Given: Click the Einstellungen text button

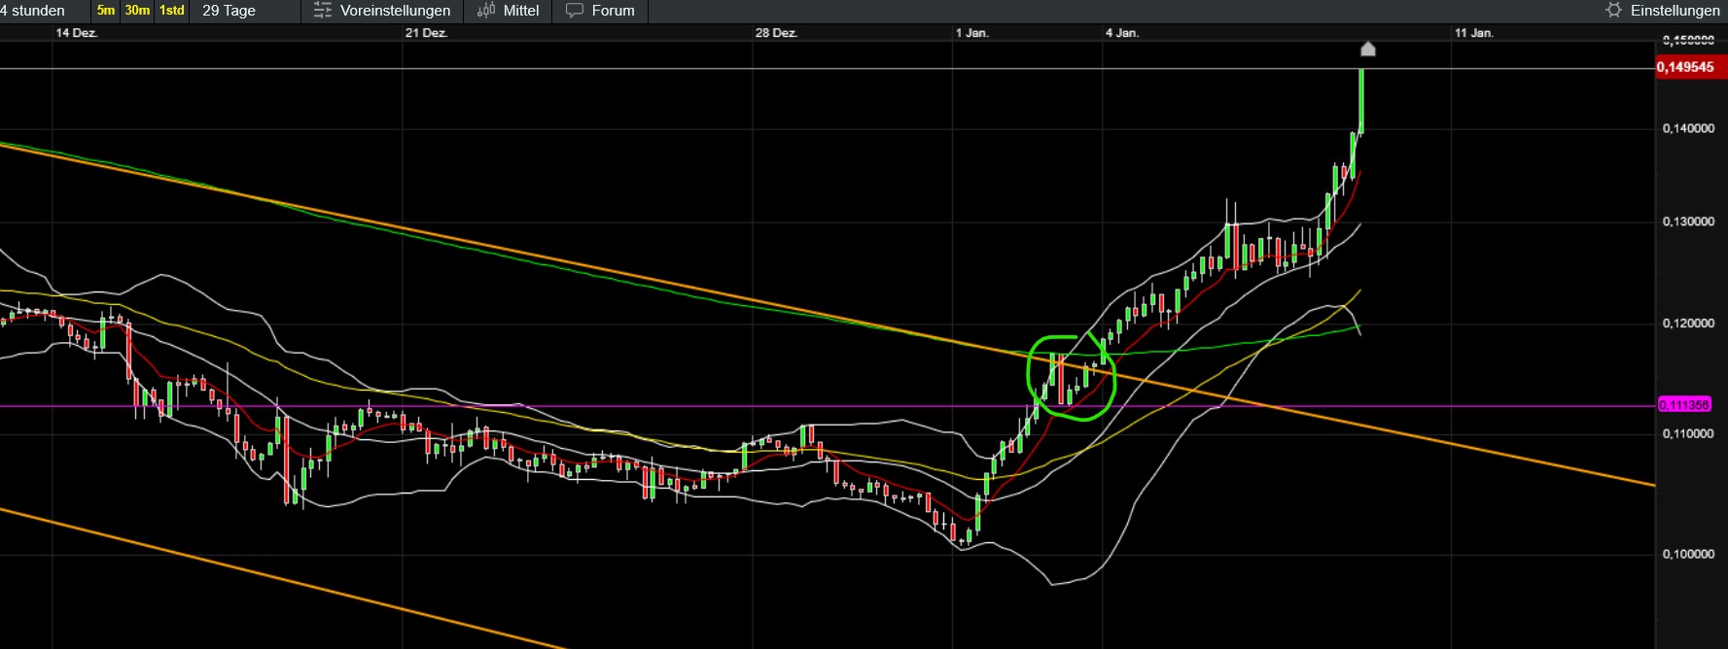Looking at the screenshot, I should (x=1675, y=11).
